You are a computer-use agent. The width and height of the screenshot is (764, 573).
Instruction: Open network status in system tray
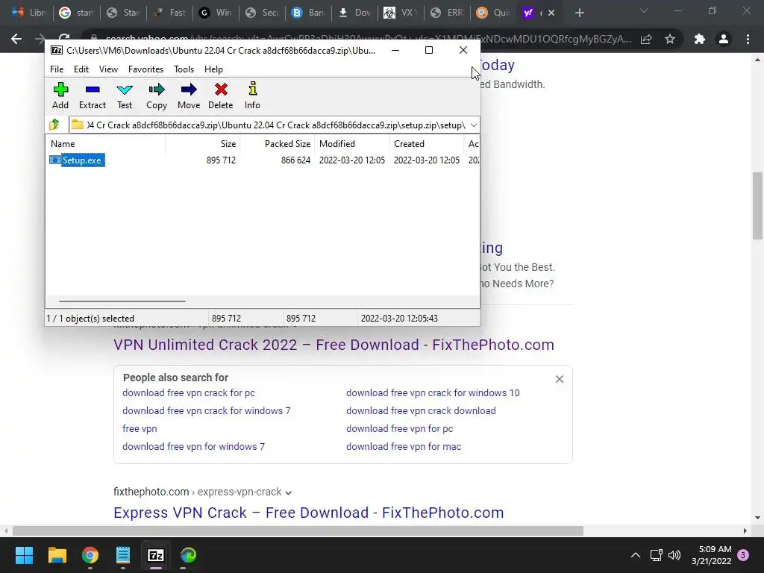pyautogui.click(x=656, y=555)
